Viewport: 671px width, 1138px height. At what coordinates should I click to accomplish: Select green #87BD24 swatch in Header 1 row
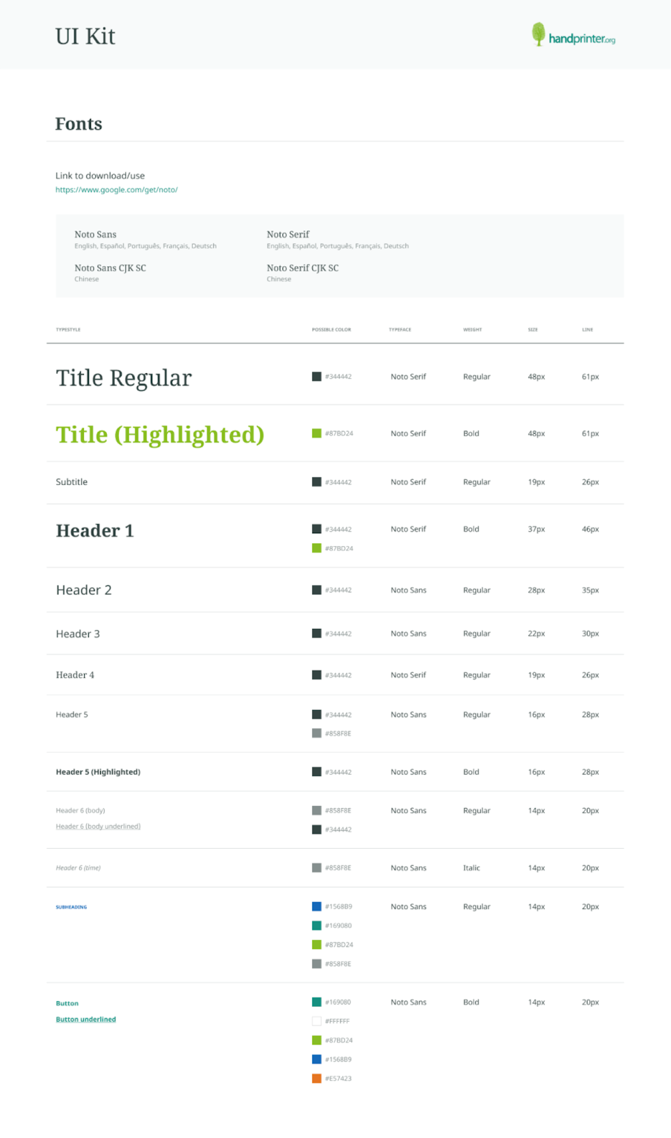coord(316,548)
